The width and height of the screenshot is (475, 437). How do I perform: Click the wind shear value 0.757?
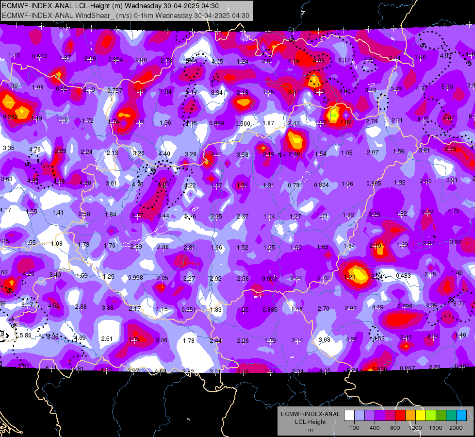point(115,90)
